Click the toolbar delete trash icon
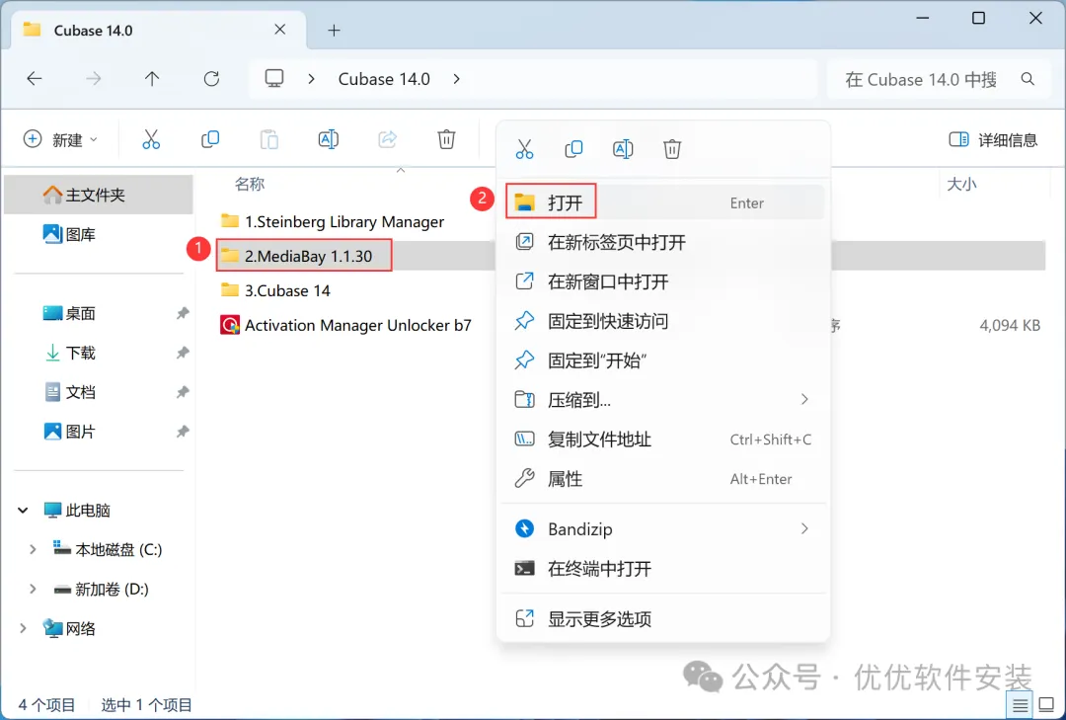Image resolution: width=1066 pixels, height=720 pixels. tap(446, 139)
